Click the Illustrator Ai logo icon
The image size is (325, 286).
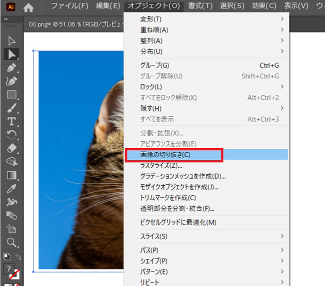tap(11, 7)
